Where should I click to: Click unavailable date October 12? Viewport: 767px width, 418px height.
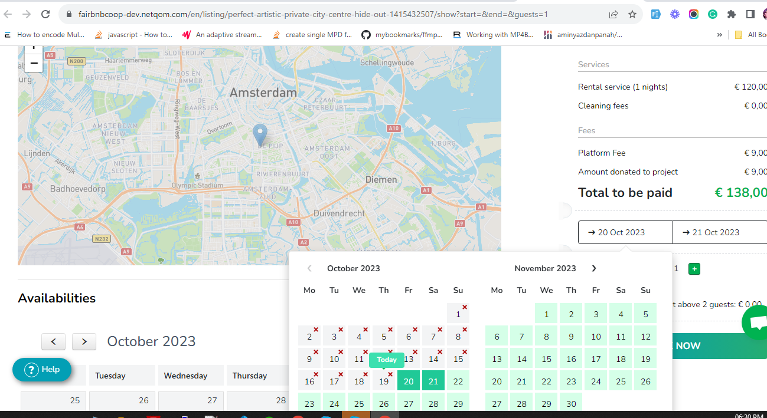(x=384, y=359)
